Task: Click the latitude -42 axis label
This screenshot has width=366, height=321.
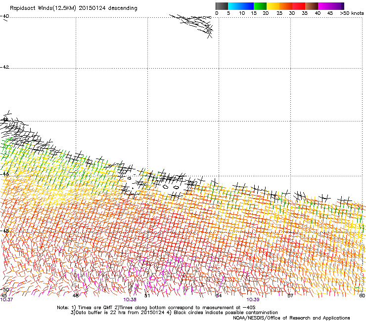Action: tap(4, 67)
